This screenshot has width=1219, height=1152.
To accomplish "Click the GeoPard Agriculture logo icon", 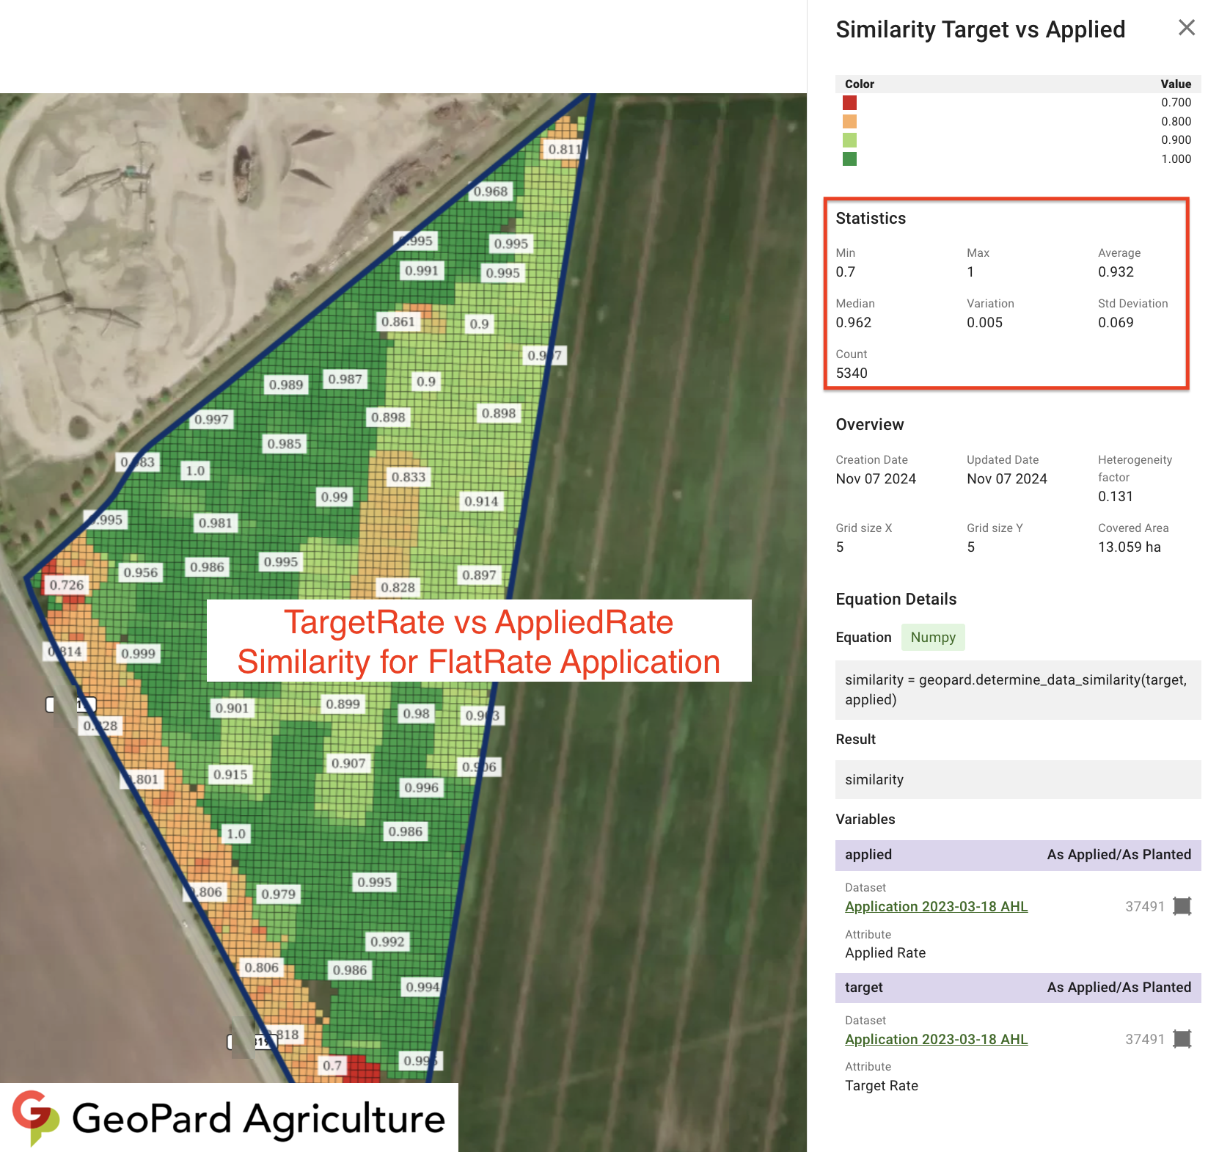I will (35, 1117).
